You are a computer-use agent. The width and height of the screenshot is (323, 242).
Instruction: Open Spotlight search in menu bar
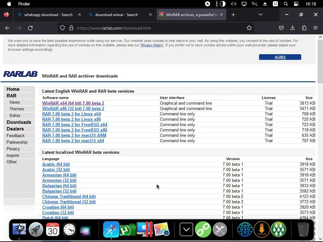(x=285, y=4)
